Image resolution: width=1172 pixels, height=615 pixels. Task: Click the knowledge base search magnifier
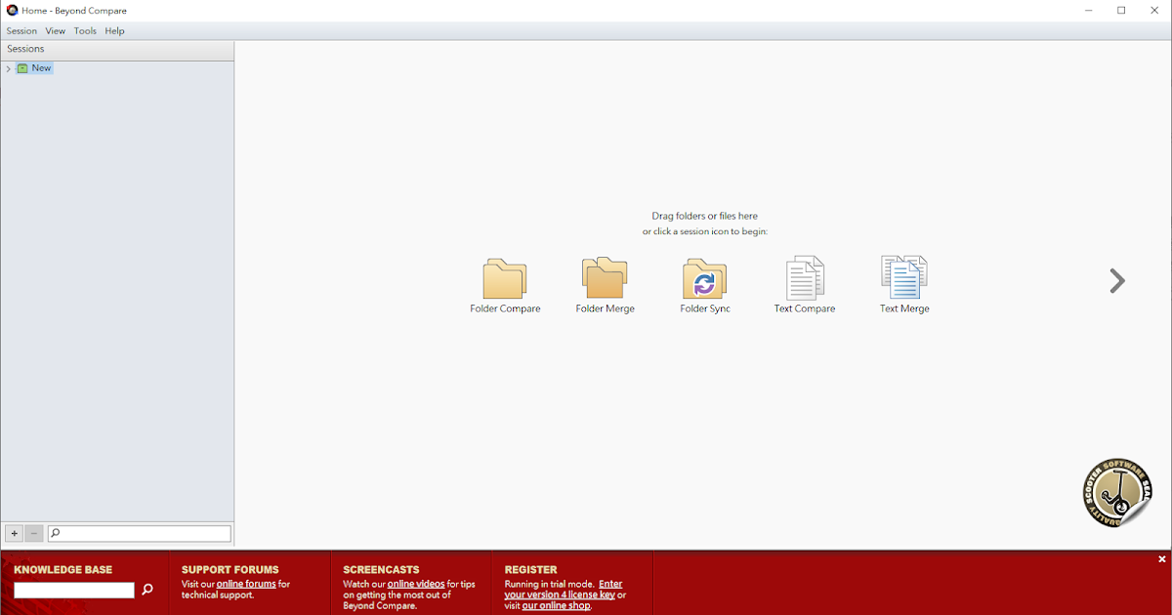[x=147, y=590]
